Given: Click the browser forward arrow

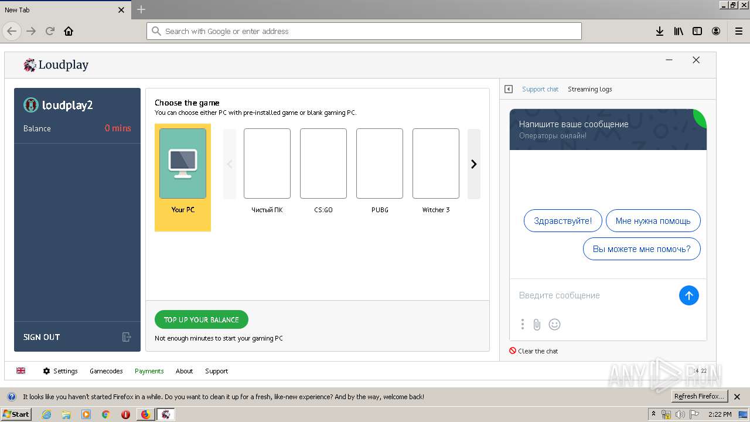Looking at the screenshot, I should tap(31, 31).
